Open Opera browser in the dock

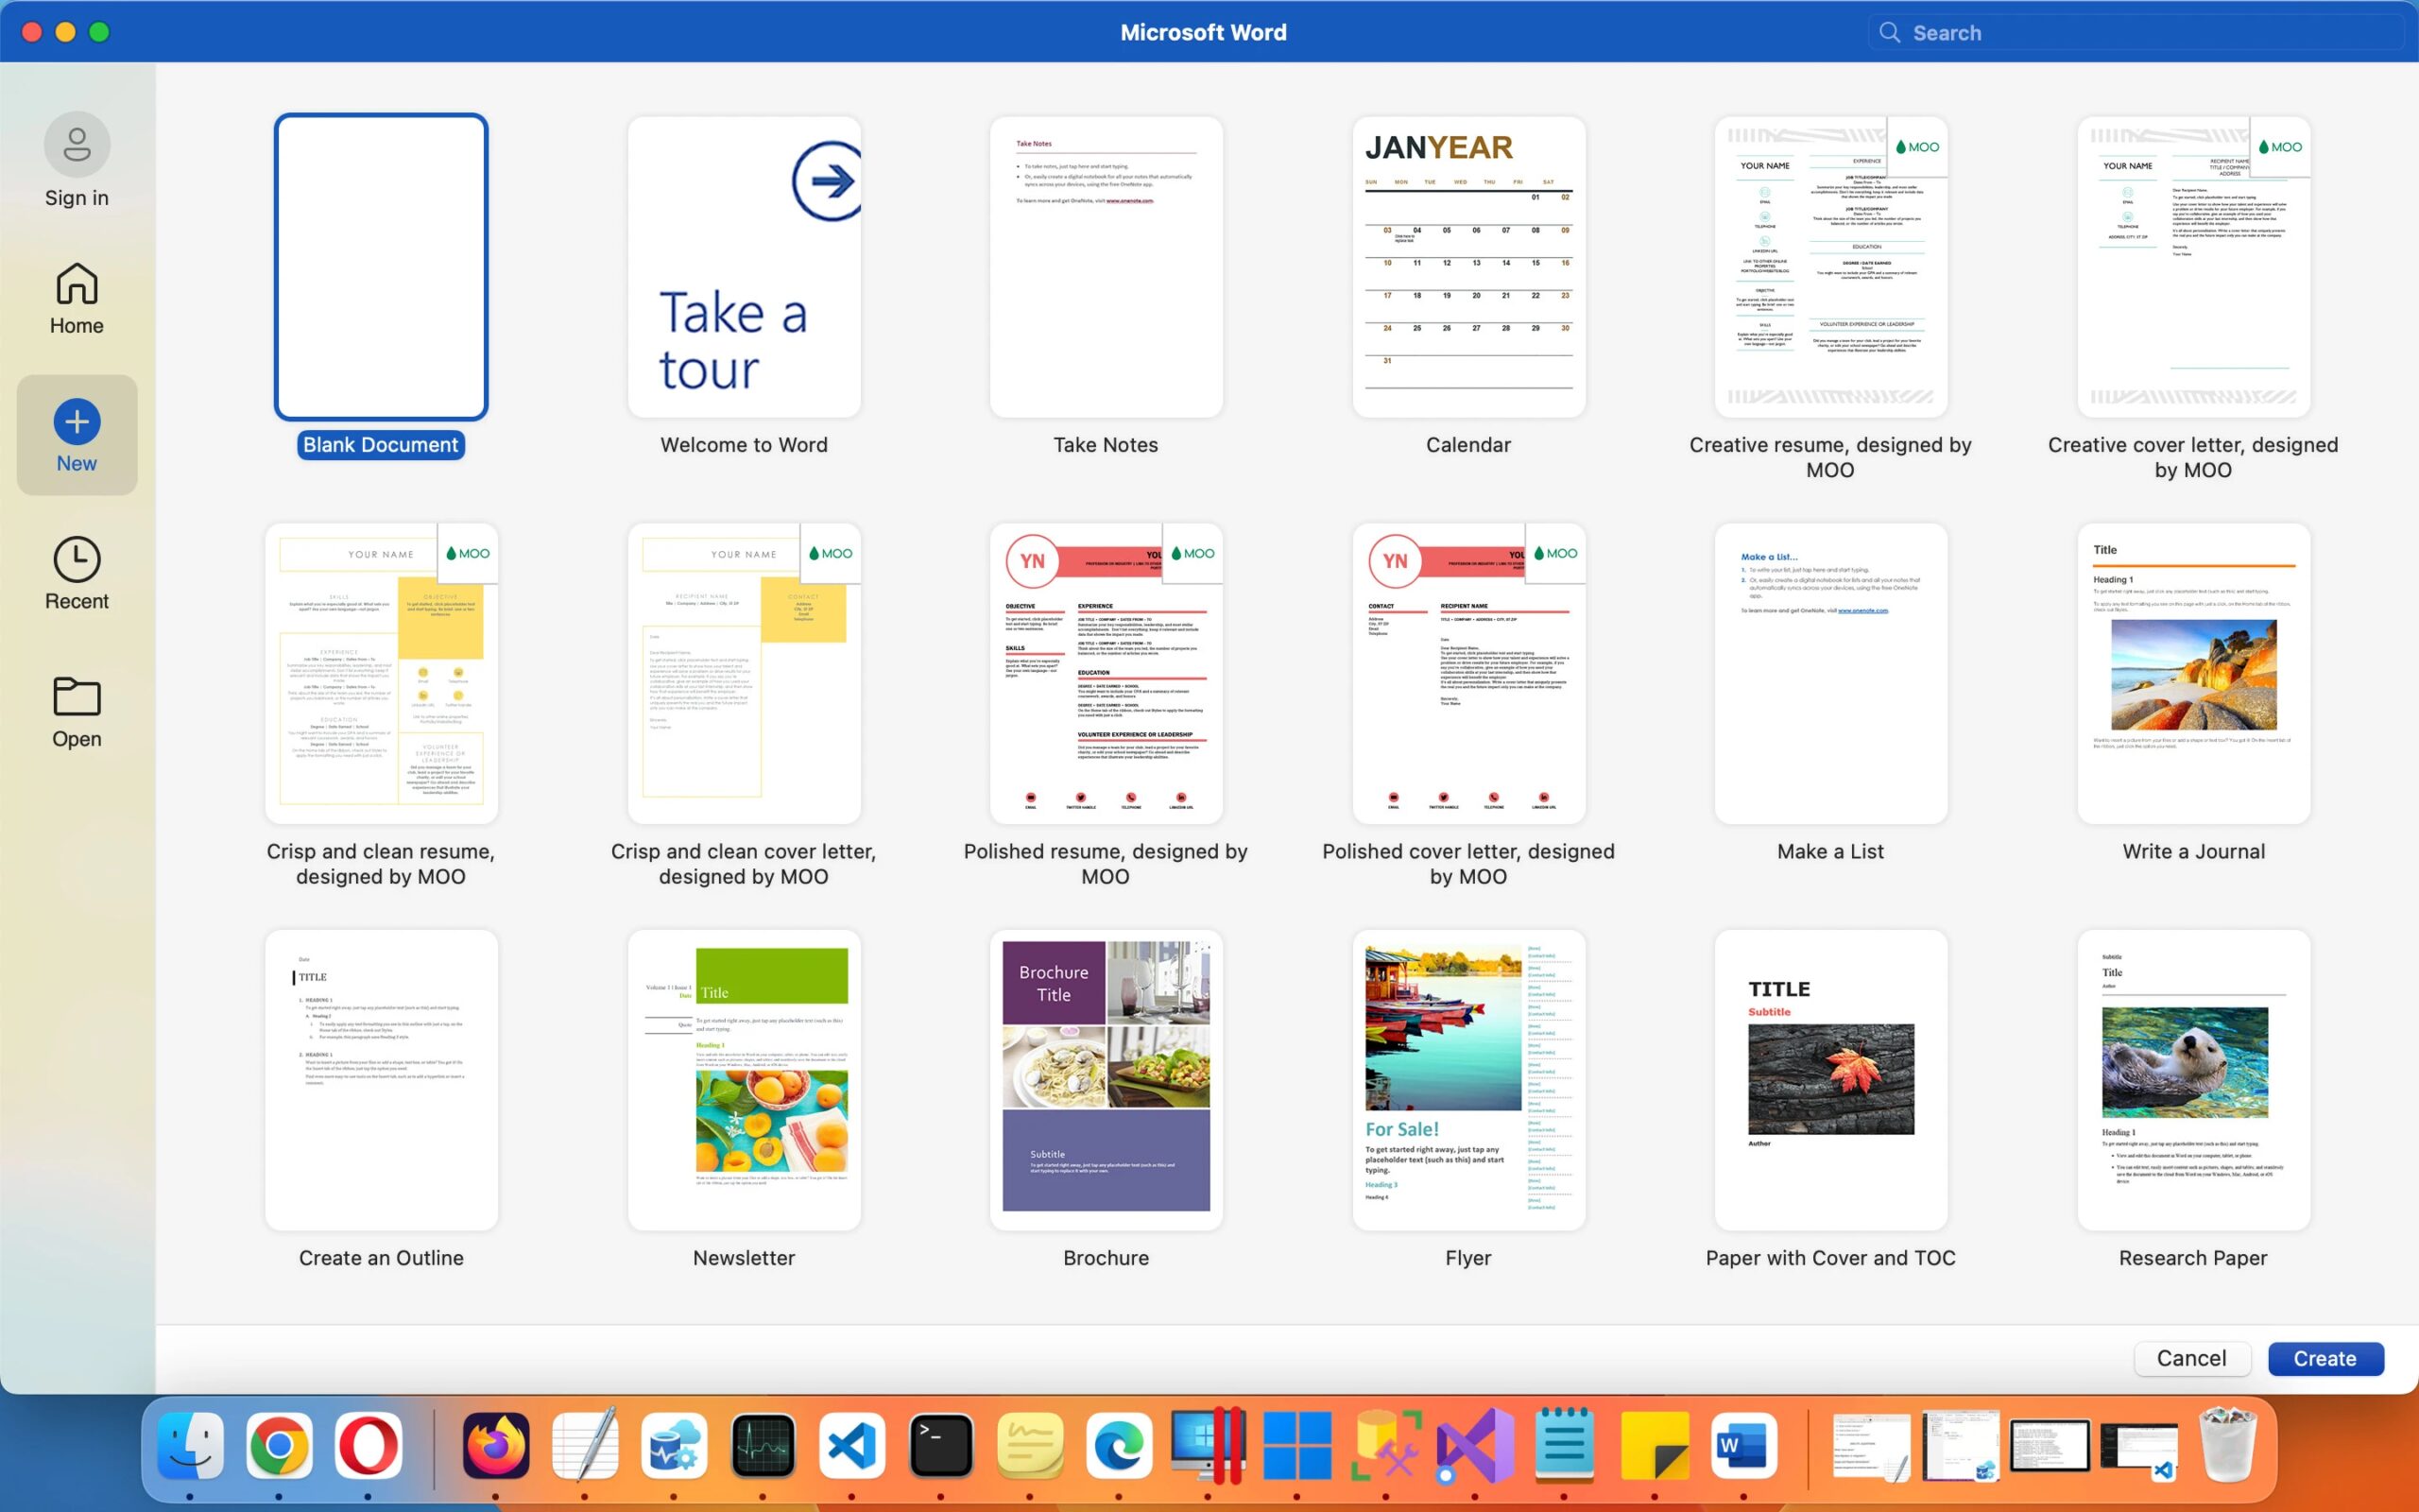click(x=368, y=1446)
